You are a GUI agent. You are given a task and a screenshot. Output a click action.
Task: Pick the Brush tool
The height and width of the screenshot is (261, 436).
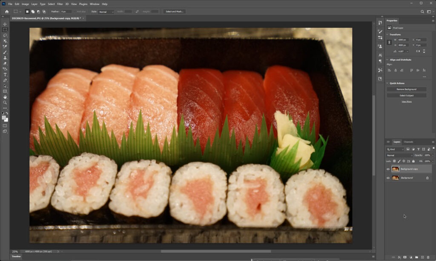(x=5, y=52)
